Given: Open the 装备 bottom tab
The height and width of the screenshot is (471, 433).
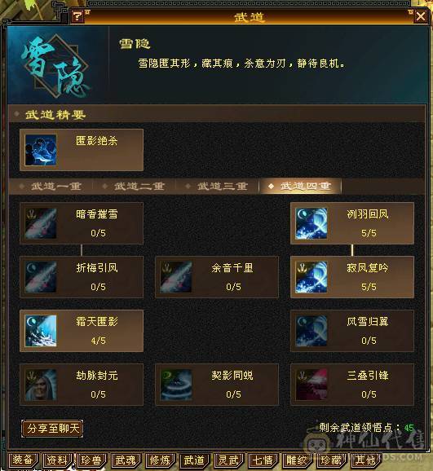Looking at the screenshot, I should (x=23, y=460).
